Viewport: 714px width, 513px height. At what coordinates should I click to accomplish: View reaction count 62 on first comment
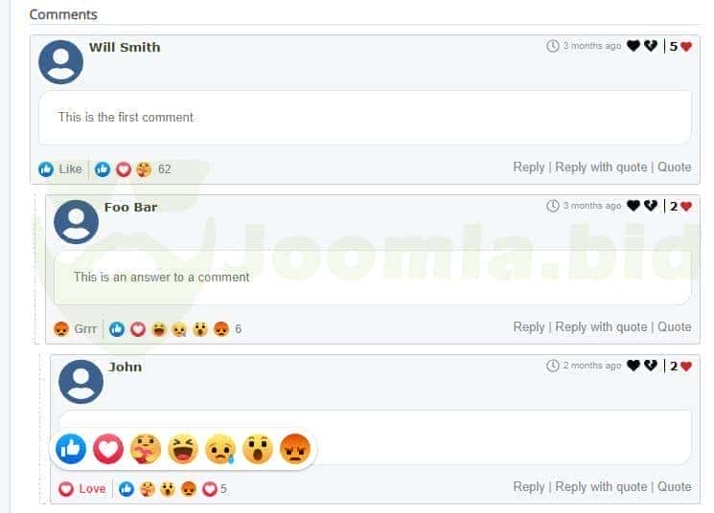(x=165, y=169)
